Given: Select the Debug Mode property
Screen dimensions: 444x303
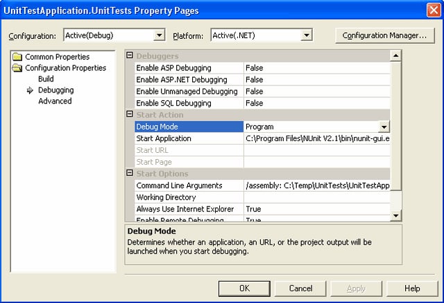Looking at the screenshot, I should pyautogui.click(x=189, y=126).
